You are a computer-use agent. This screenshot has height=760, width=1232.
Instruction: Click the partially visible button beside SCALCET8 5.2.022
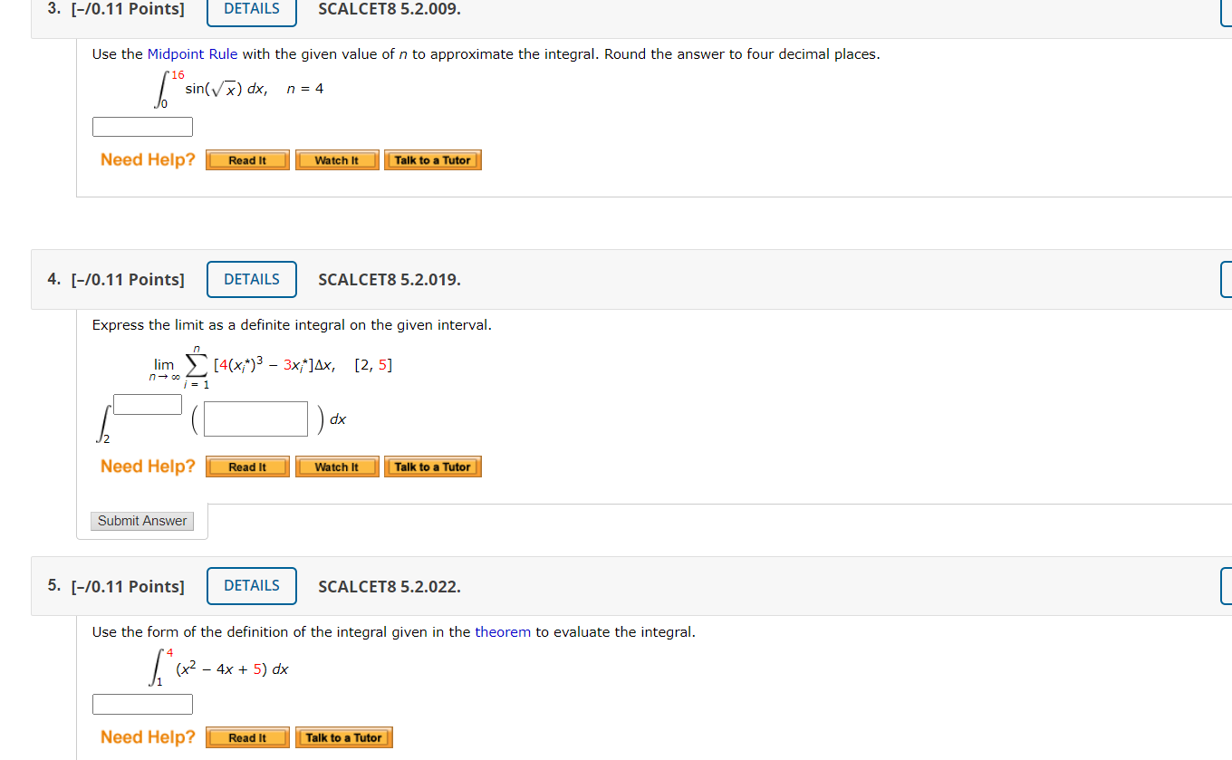pos(1227,585)
